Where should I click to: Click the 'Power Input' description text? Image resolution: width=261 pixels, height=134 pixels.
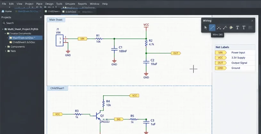click(x=238, y=53)
